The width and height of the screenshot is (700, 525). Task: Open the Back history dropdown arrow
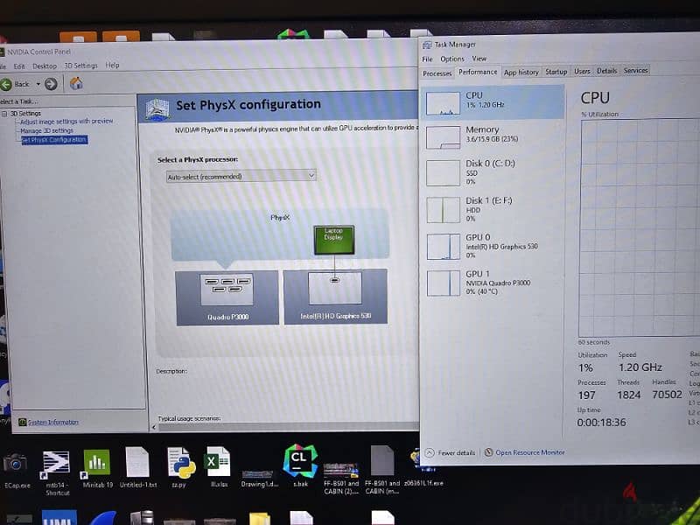pos(38,84)
